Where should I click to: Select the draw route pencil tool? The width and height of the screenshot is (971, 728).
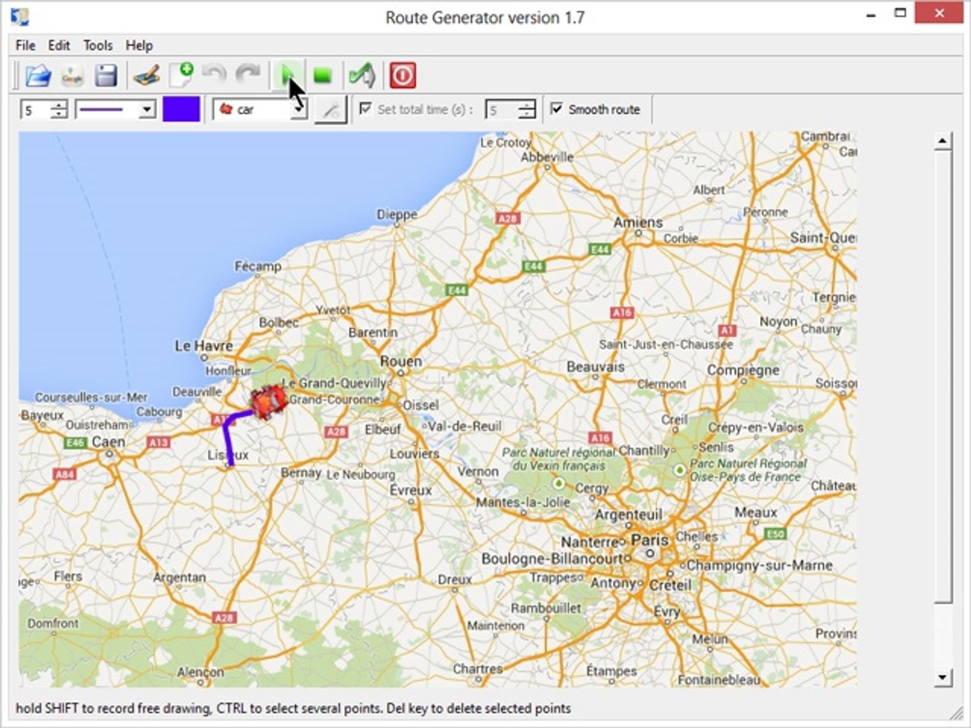point(146,75)
